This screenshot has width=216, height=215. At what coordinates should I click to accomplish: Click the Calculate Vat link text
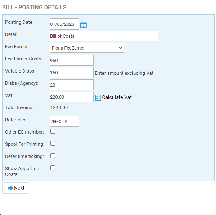coord(117,97)
